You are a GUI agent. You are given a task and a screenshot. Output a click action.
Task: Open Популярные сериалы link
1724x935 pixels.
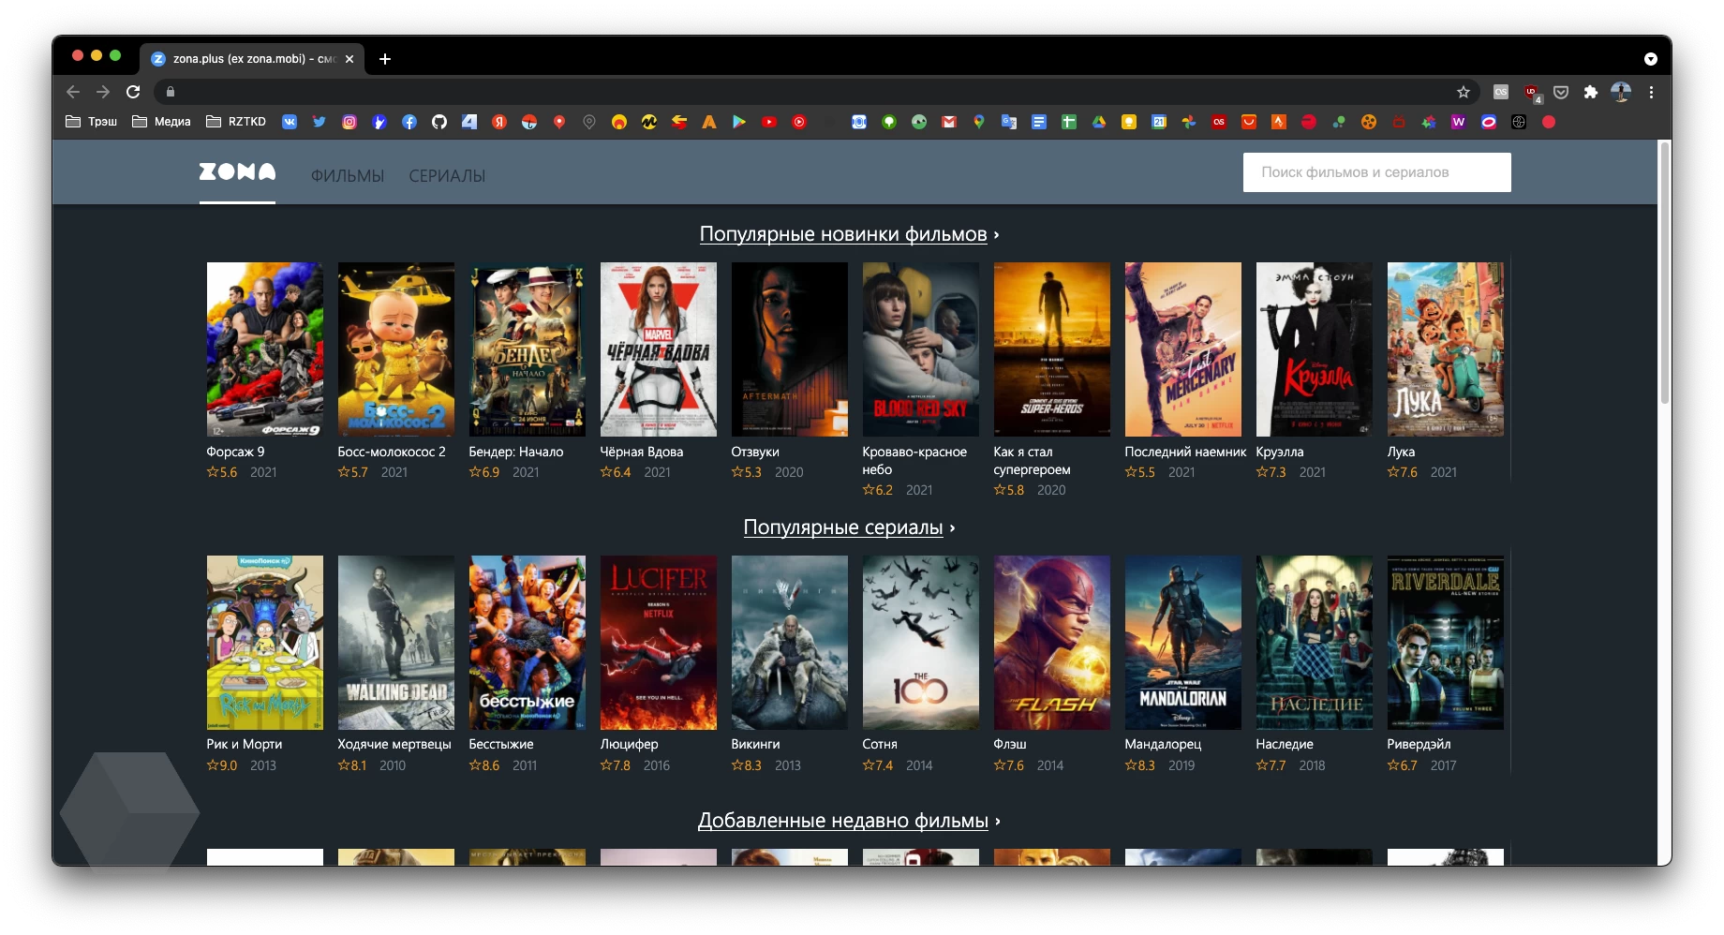tap(843, 527)
